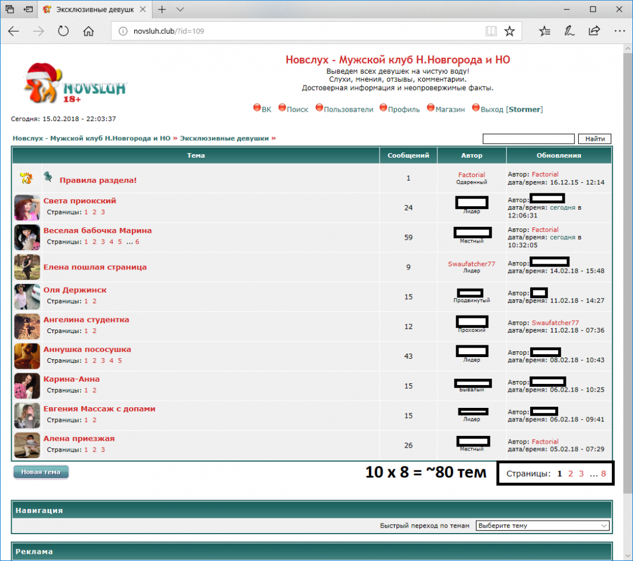Open a new browser tab
Screen dimensions: 633x561
[x=162, y=9]
